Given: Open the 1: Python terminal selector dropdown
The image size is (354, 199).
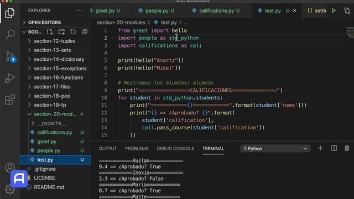Looking at the screenshot, I should (x=275, y=149).
